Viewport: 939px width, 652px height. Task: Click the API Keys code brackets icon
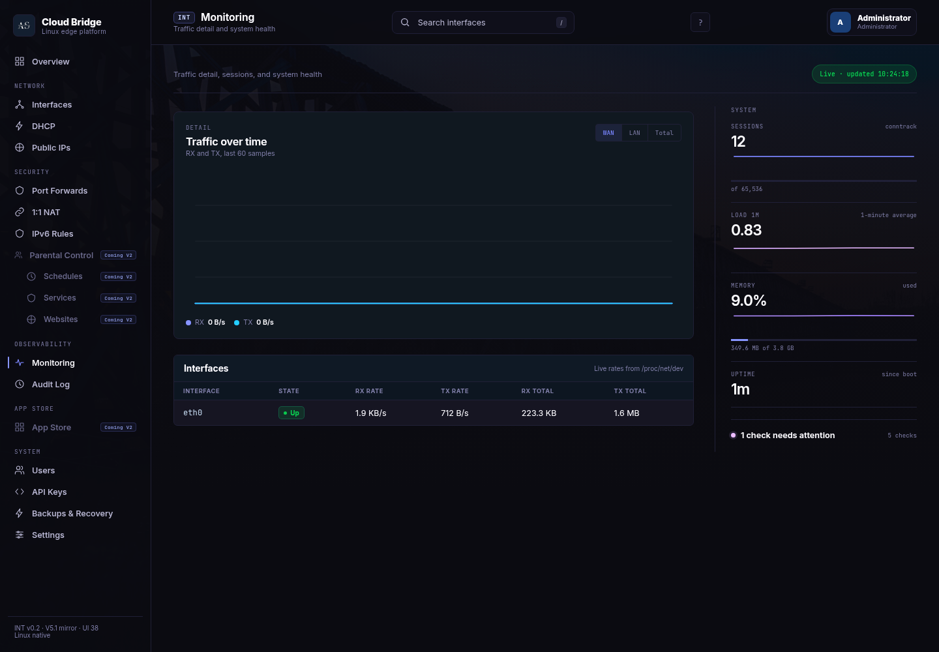[20, 492]
